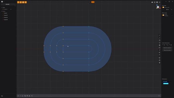
Task: Choose the middle construction plane option
Action: pyautogui.click(x=167, y=45)
